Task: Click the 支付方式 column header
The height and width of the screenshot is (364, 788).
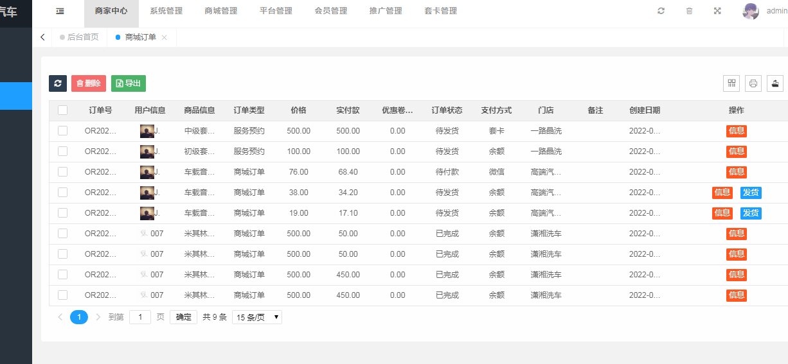Action: [496, 110]
